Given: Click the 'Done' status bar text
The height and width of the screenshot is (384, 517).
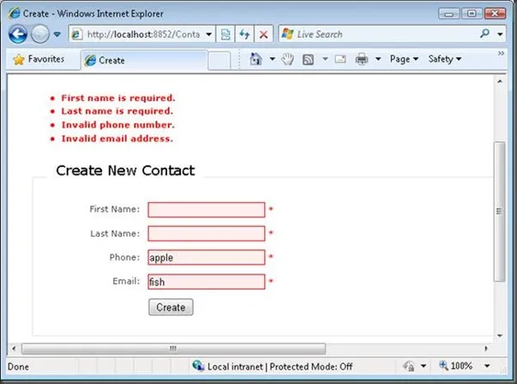Looking at the screenshot, I should (x=18, y=367).
